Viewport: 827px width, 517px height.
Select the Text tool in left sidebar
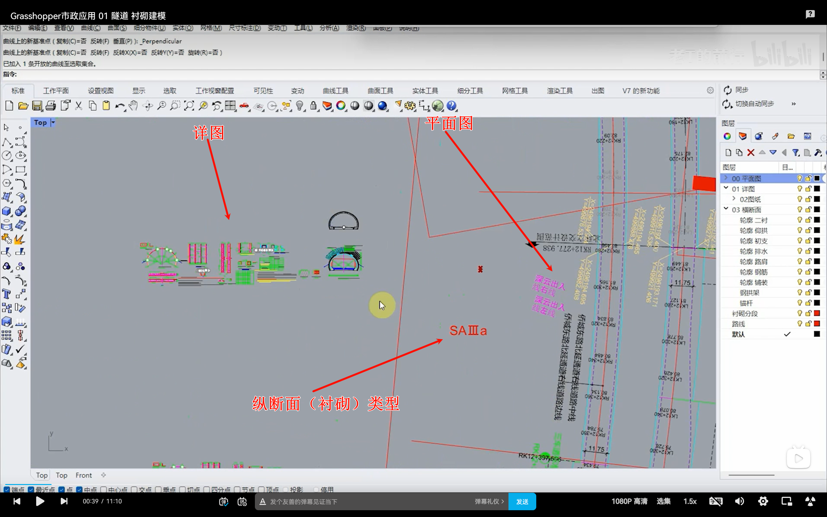click(6, 294)
